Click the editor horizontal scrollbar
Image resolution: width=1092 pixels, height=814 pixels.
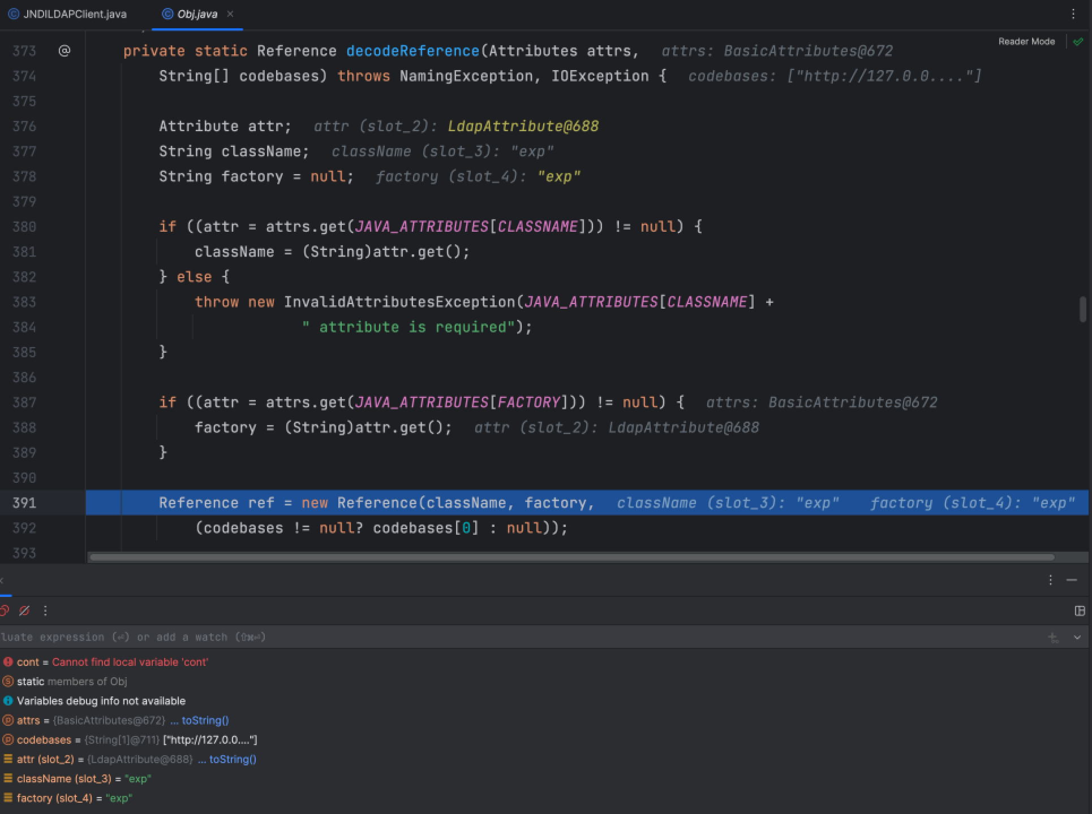tap(571, 557)
